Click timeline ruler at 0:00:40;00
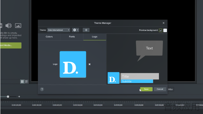 coord(57,105)
